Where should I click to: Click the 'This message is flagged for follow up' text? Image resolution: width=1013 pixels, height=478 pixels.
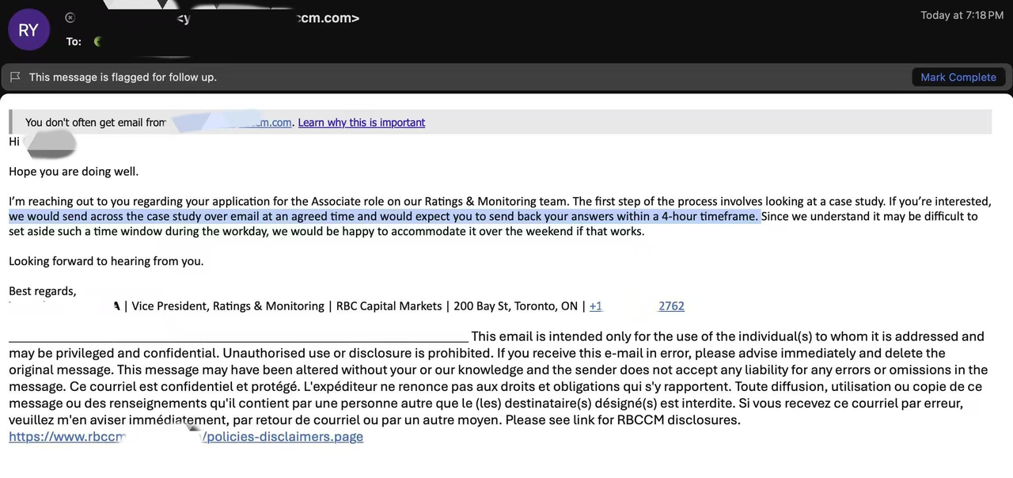point(123,77)
